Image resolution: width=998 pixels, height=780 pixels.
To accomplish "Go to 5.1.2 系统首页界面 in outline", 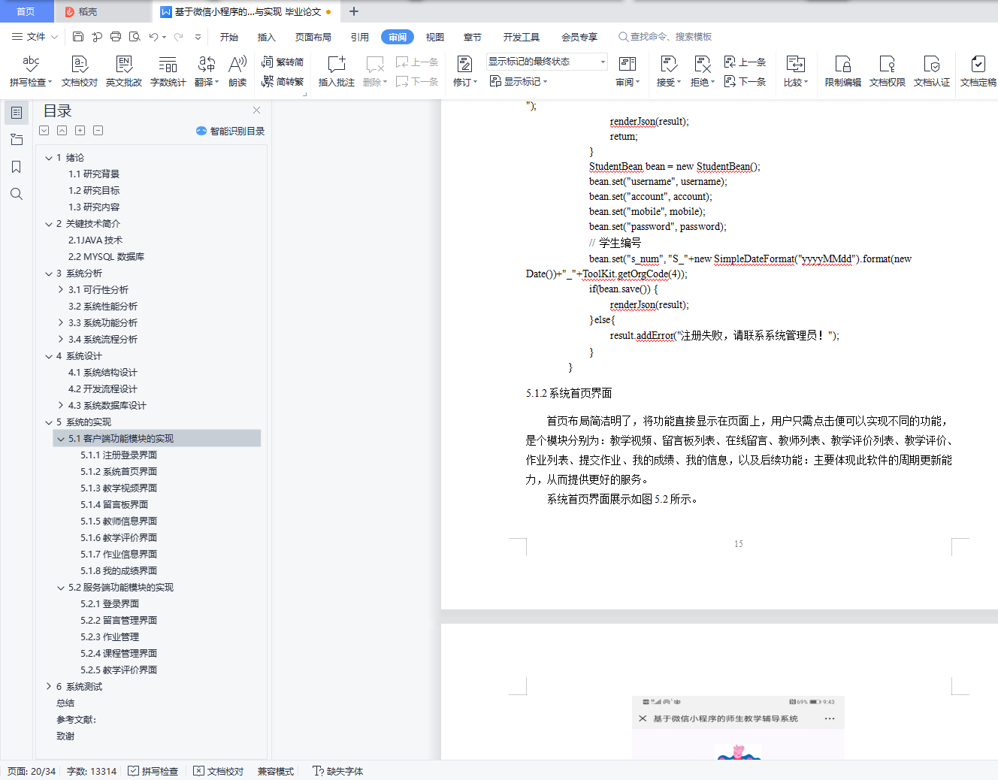I will pyautogui.click(x=119, y=471).
